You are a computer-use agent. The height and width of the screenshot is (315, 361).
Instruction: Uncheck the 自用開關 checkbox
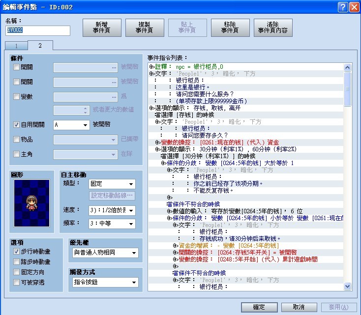16,124
